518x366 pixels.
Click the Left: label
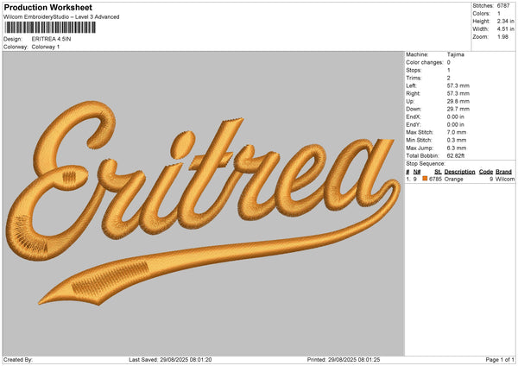click(x=412, y=85)
